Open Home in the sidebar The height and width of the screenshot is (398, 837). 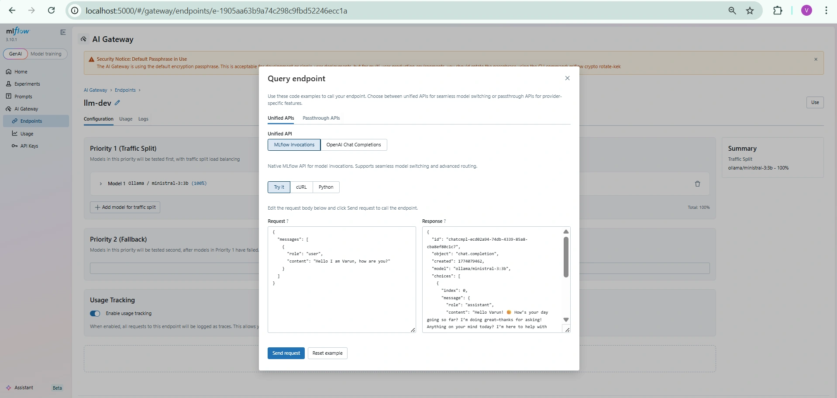coord(36,72)
